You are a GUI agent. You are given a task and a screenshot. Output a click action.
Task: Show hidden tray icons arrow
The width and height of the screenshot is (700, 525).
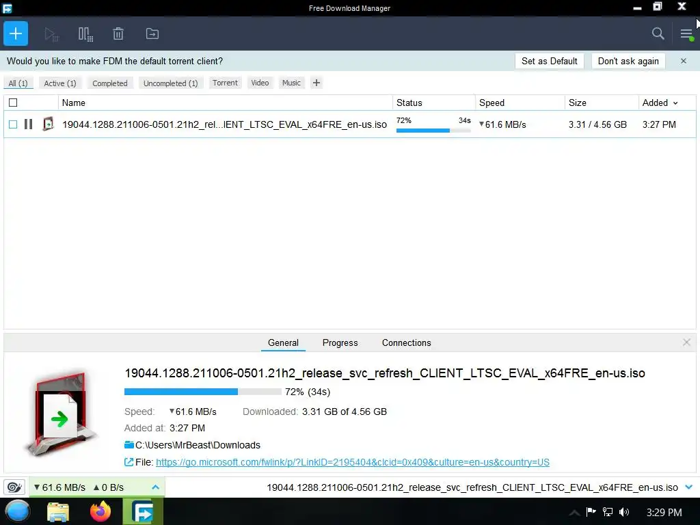(574, 513)
